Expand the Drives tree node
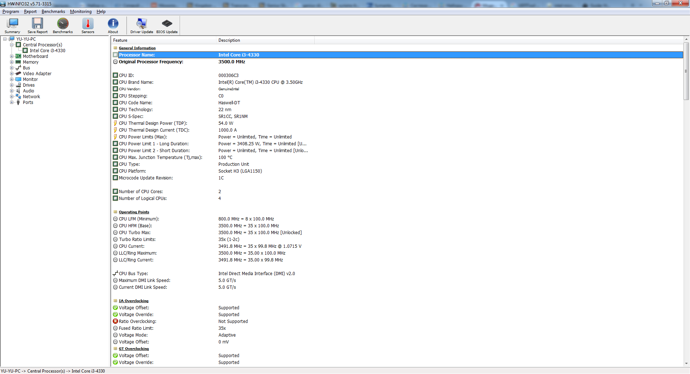This screenshot has height=374, width=690. click(12, 85)
